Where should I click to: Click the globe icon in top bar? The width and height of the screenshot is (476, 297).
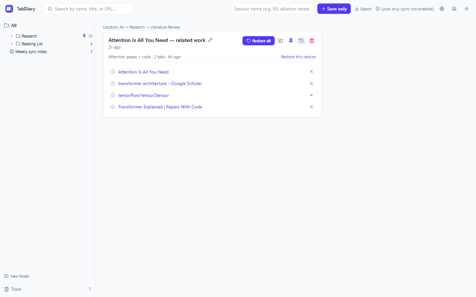click(442, 9)
